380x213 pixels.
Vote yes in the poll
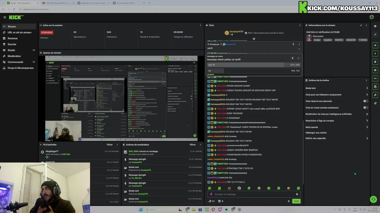(x=254, y=65)
